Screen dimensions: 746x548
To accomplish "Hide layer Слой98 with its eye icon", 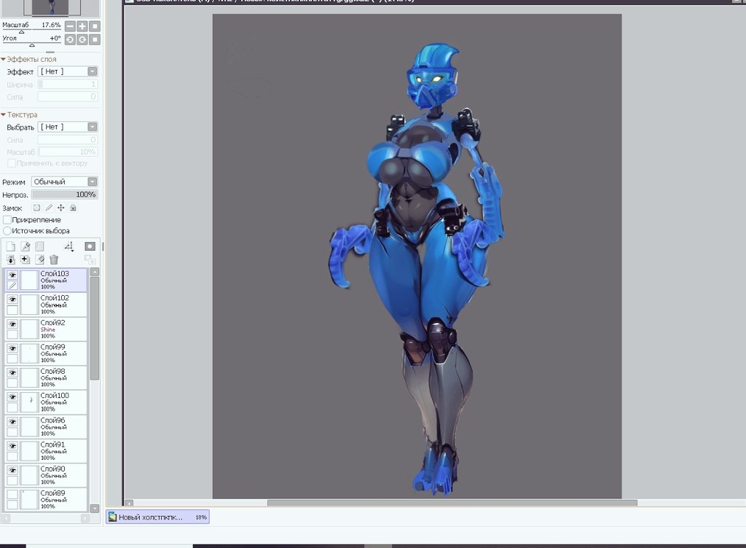I will point(12,372).
